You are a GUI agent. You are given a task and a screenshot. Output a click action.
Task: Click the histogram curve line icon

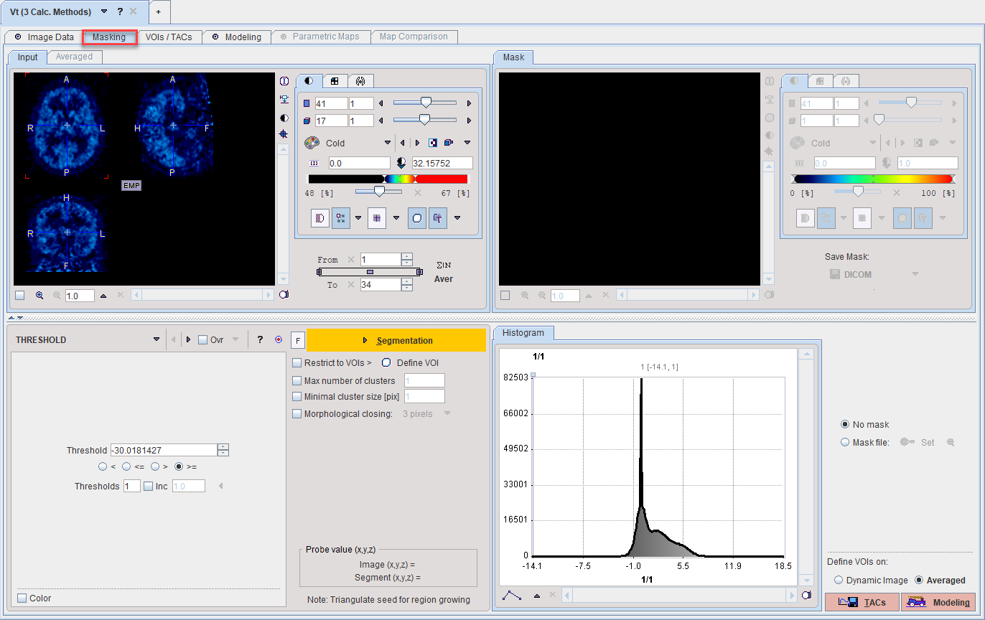[512, 595]
